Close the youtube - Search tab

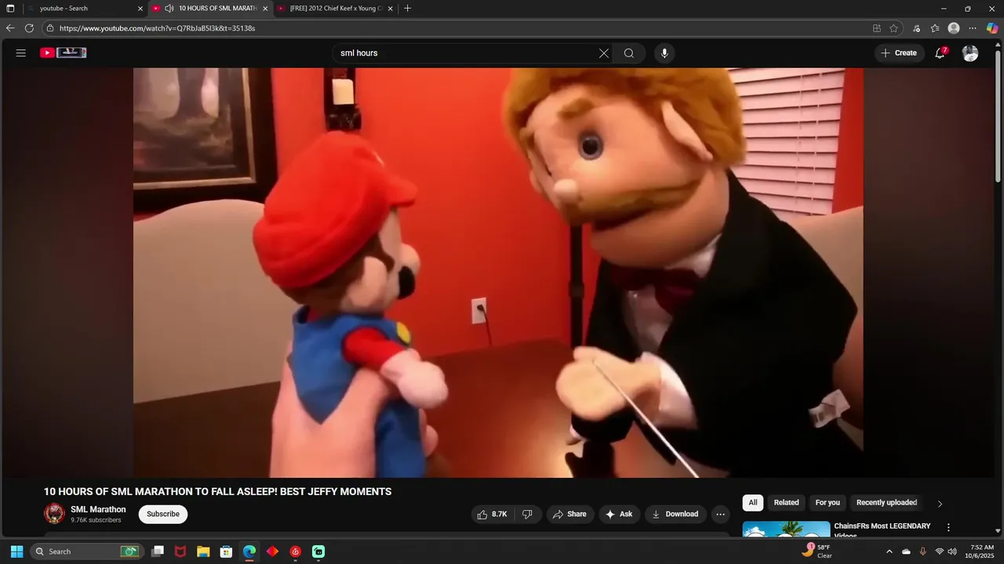coord(140,9)
